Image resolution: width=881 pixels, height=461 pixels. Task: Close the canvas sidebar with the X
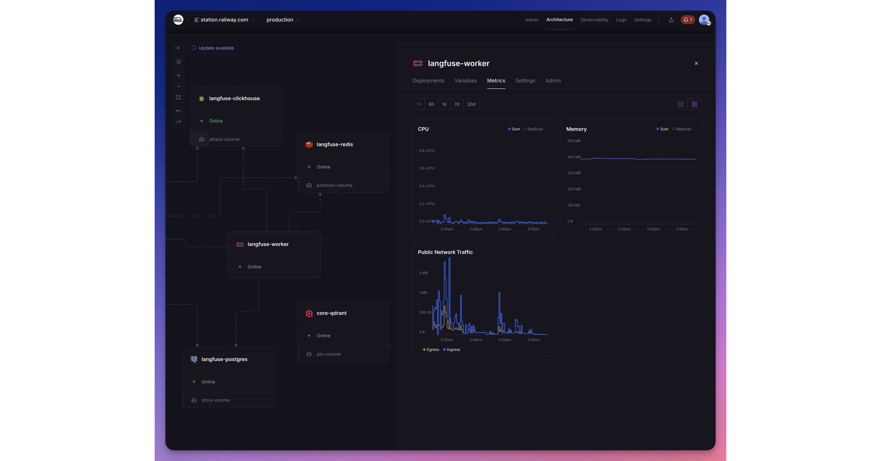point(178,48)
